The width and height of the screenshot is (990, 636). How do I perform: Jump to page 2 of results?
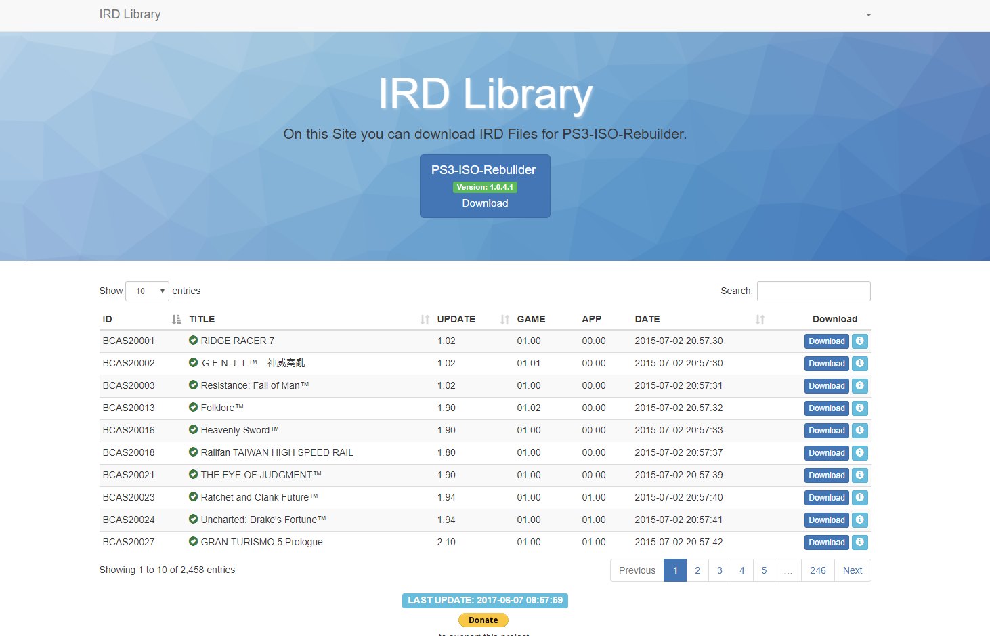697,570
